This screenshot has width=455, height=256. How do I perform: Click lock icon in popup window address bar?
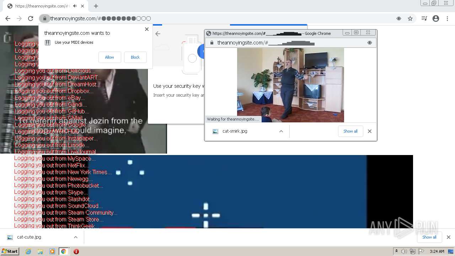[212, 43]
